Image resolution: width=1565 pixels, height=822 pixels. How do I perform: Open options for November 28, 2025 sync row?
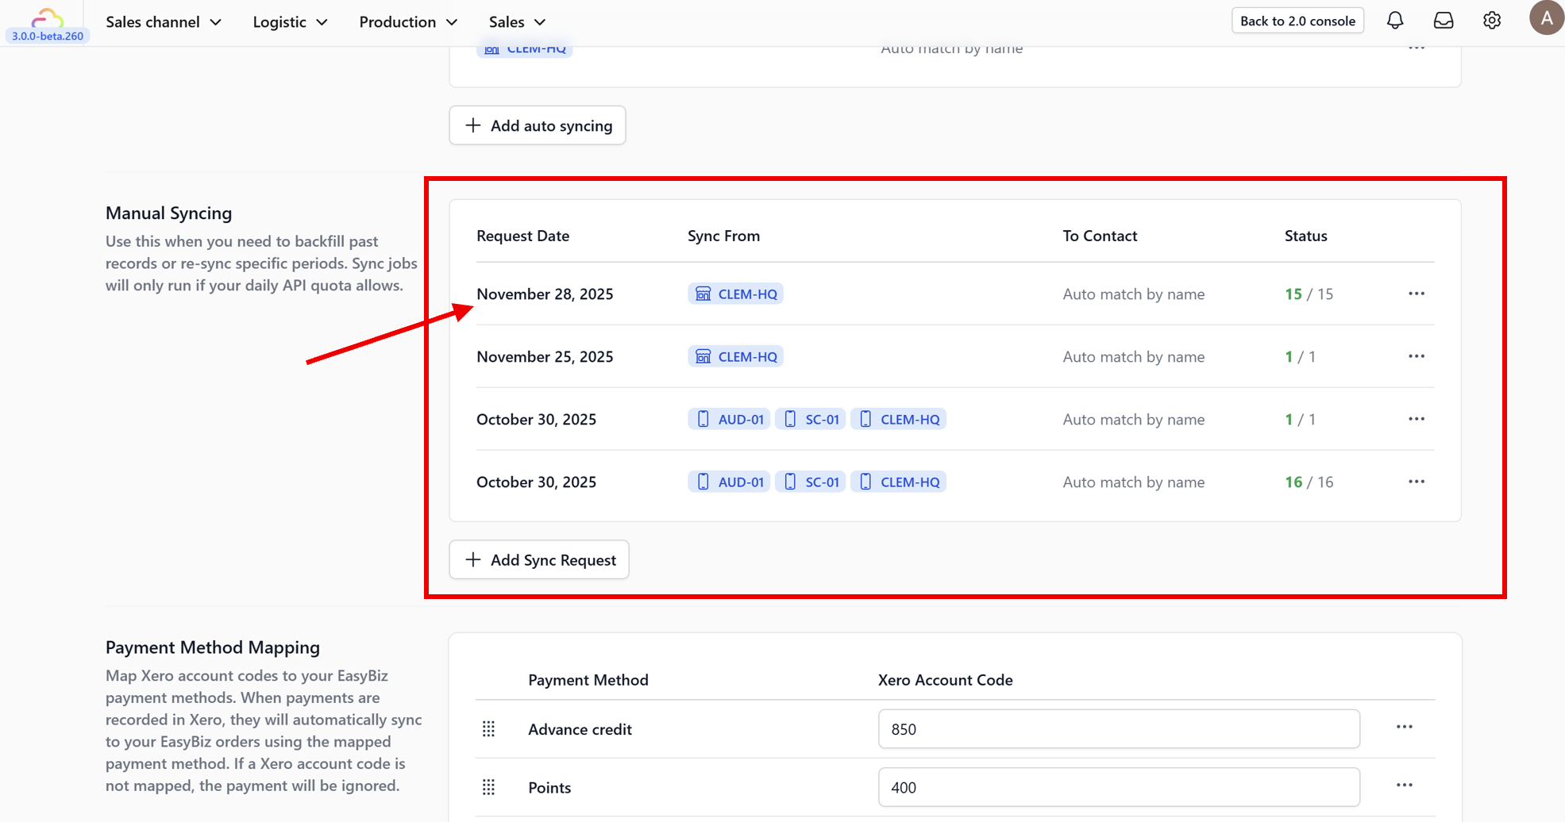click(x=1417, y=294)
